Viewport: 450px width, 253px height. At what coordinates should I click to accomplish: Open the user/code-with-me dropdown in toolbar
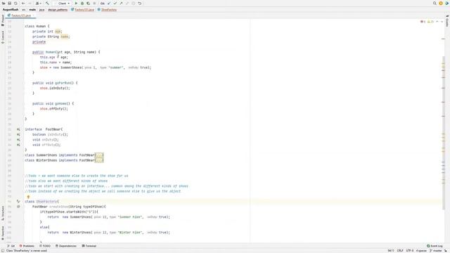coord(38,3)
